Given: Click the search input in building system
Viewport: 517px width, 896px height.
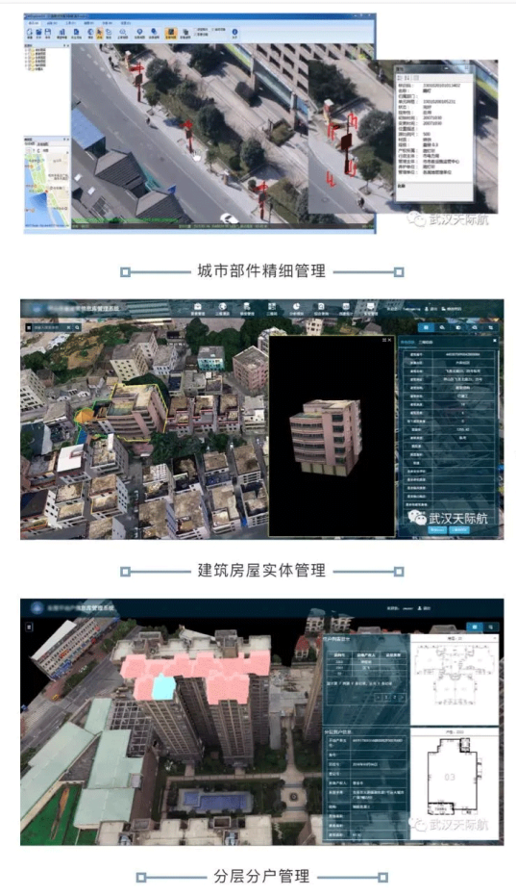Looking at the screenshot, I should pos(49,327).
